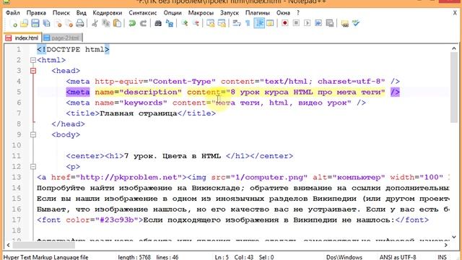Click vertical scrollbar up arrow
Viewport: 462px width, 260px height.
454,48
